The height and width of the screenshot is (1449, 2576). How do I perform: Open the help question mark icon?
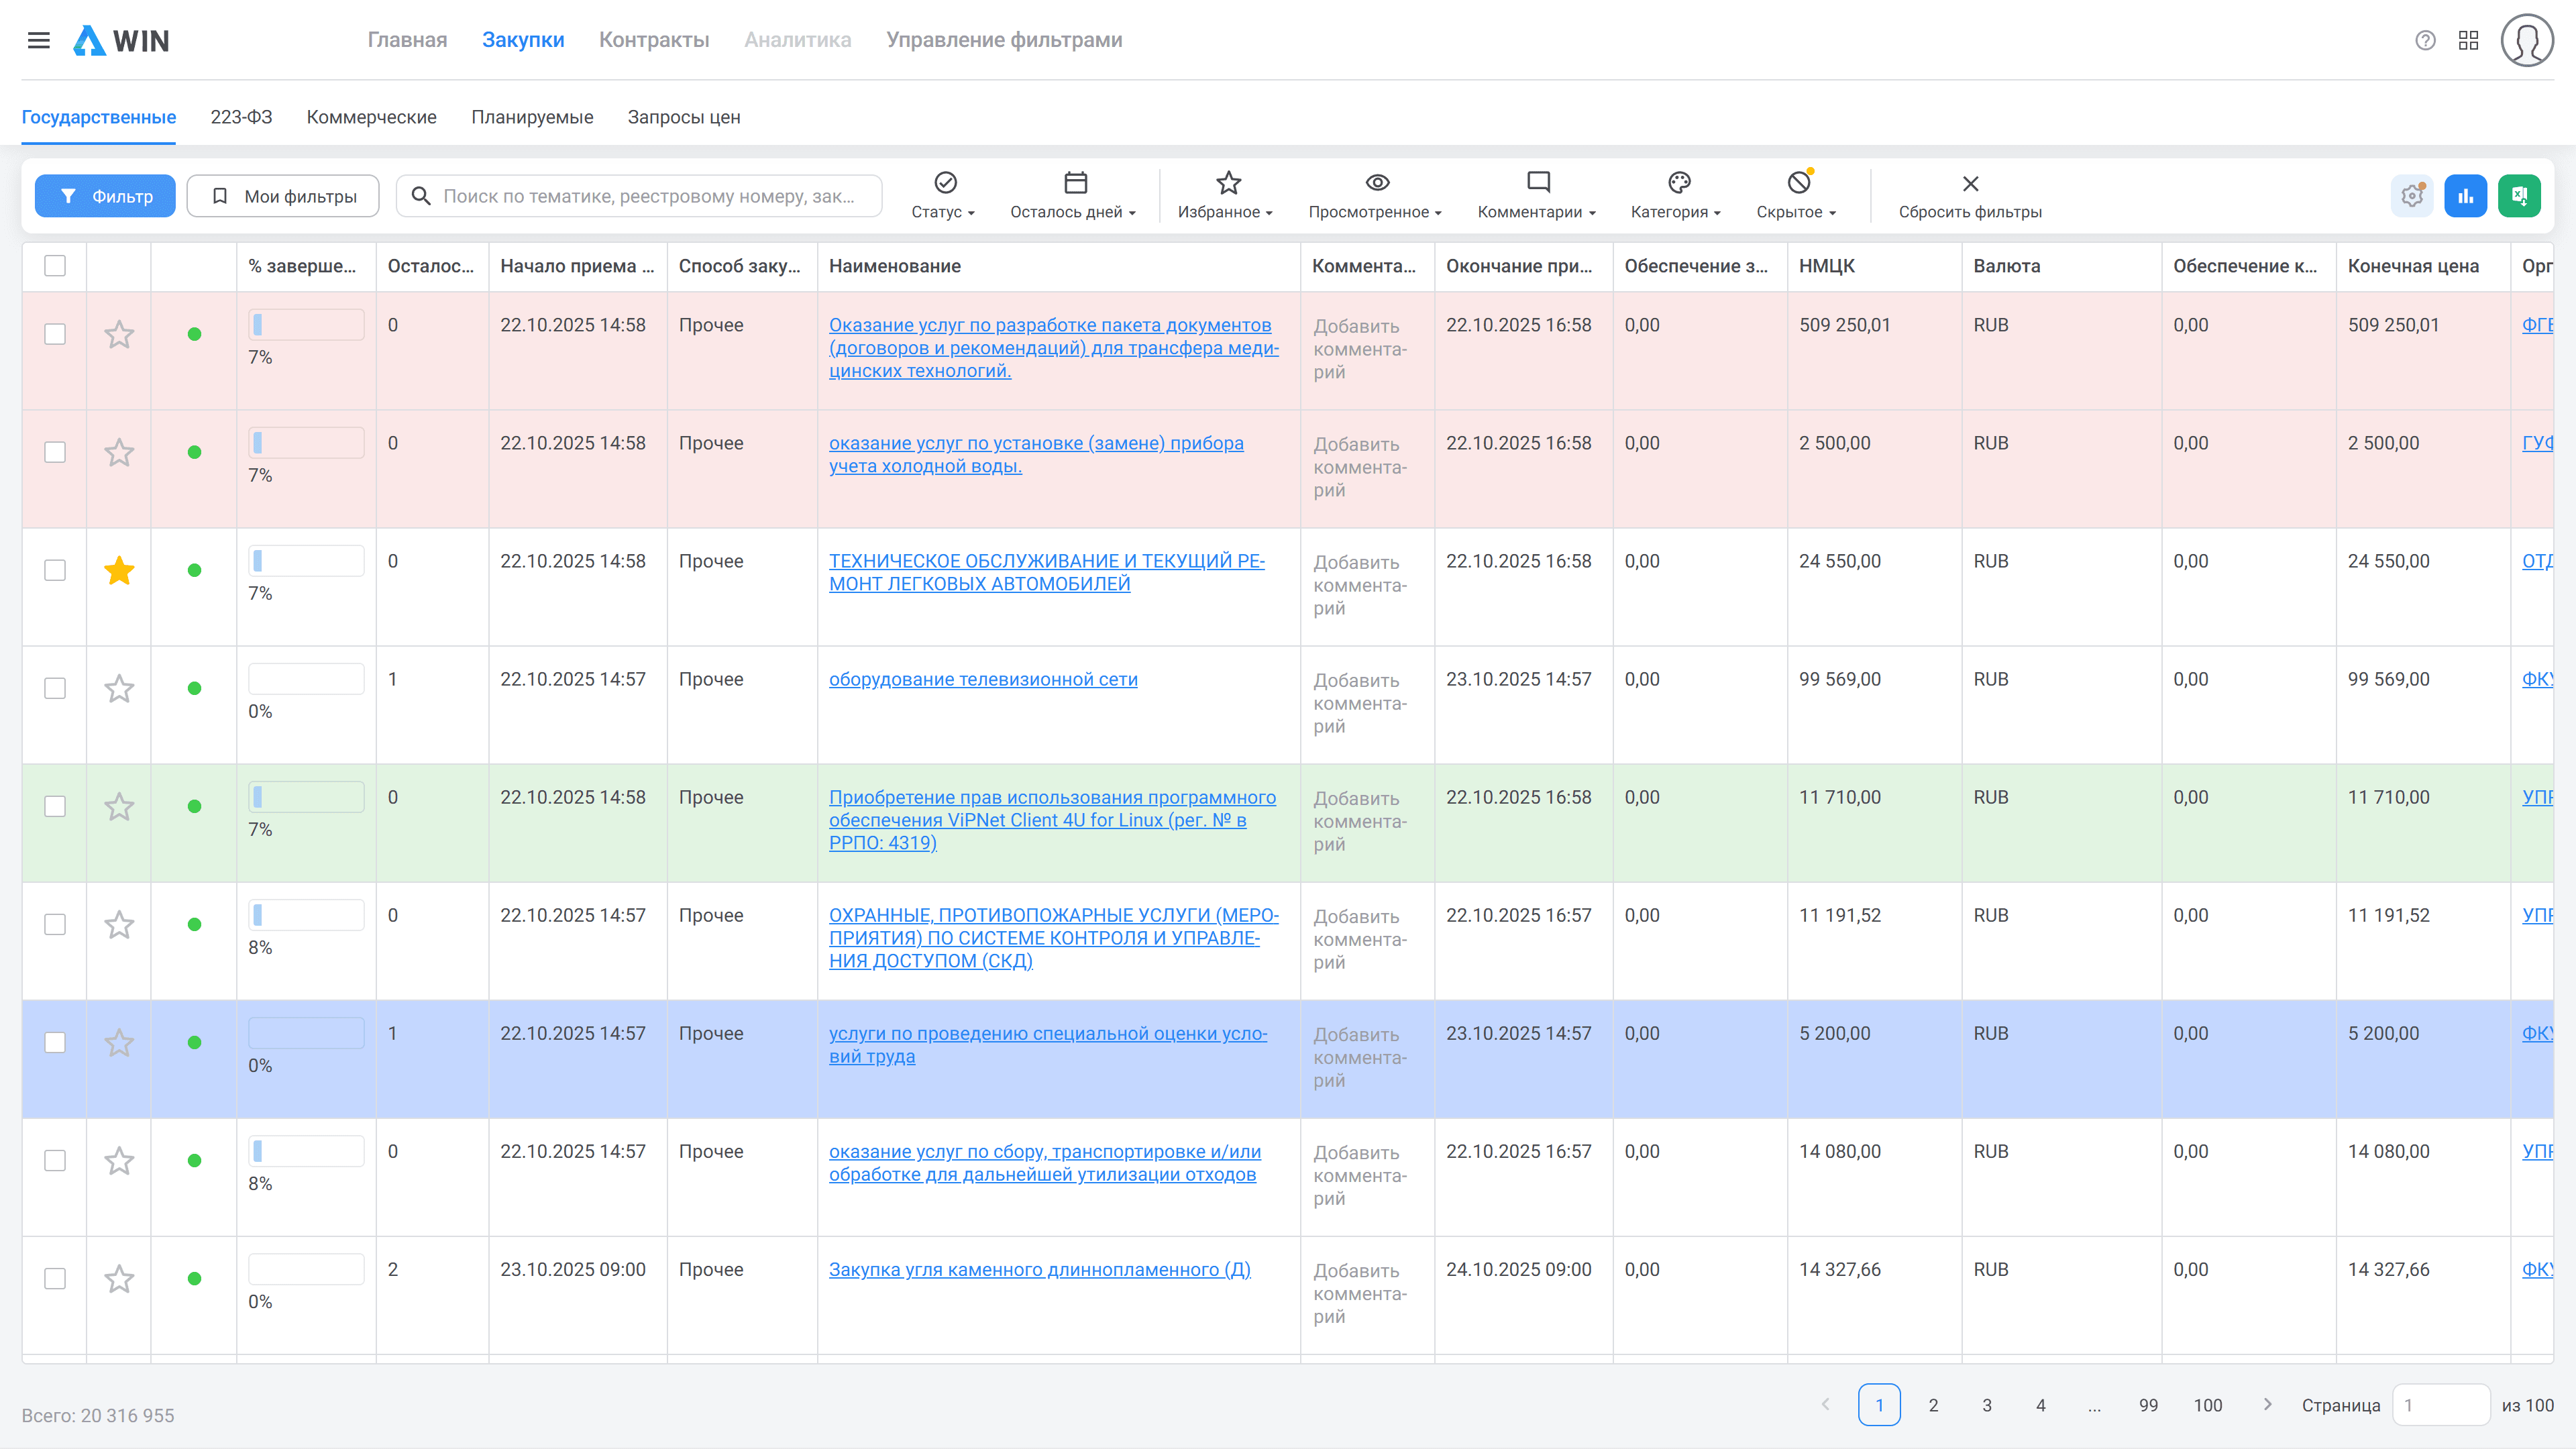2425,40
